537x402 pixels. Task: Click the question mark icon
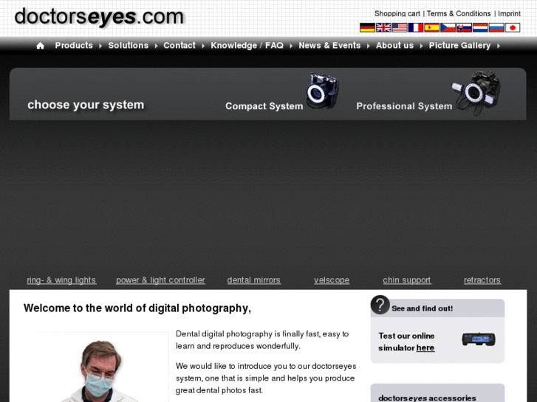coord(380,305)
